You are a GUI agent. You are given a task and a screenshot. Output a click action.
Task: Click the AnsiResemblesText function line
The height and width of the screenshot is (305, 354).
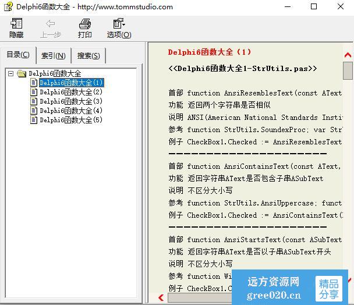[255, 93]
